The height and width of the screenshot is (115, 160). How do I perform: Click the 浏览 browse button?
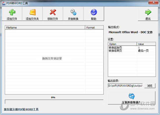point(150,86)
